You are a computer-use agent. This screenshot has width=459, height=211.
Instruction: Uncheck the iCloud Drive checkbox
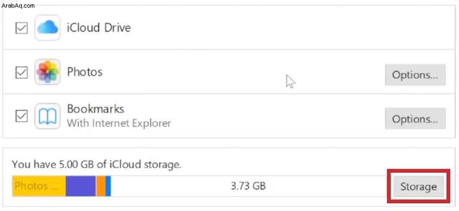(21, 28)
